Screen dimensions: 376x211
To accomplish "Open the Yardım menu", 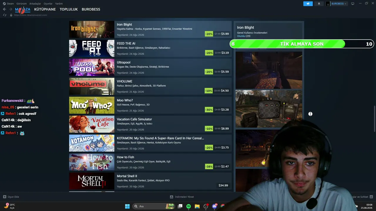I will [x=59, y=4].
